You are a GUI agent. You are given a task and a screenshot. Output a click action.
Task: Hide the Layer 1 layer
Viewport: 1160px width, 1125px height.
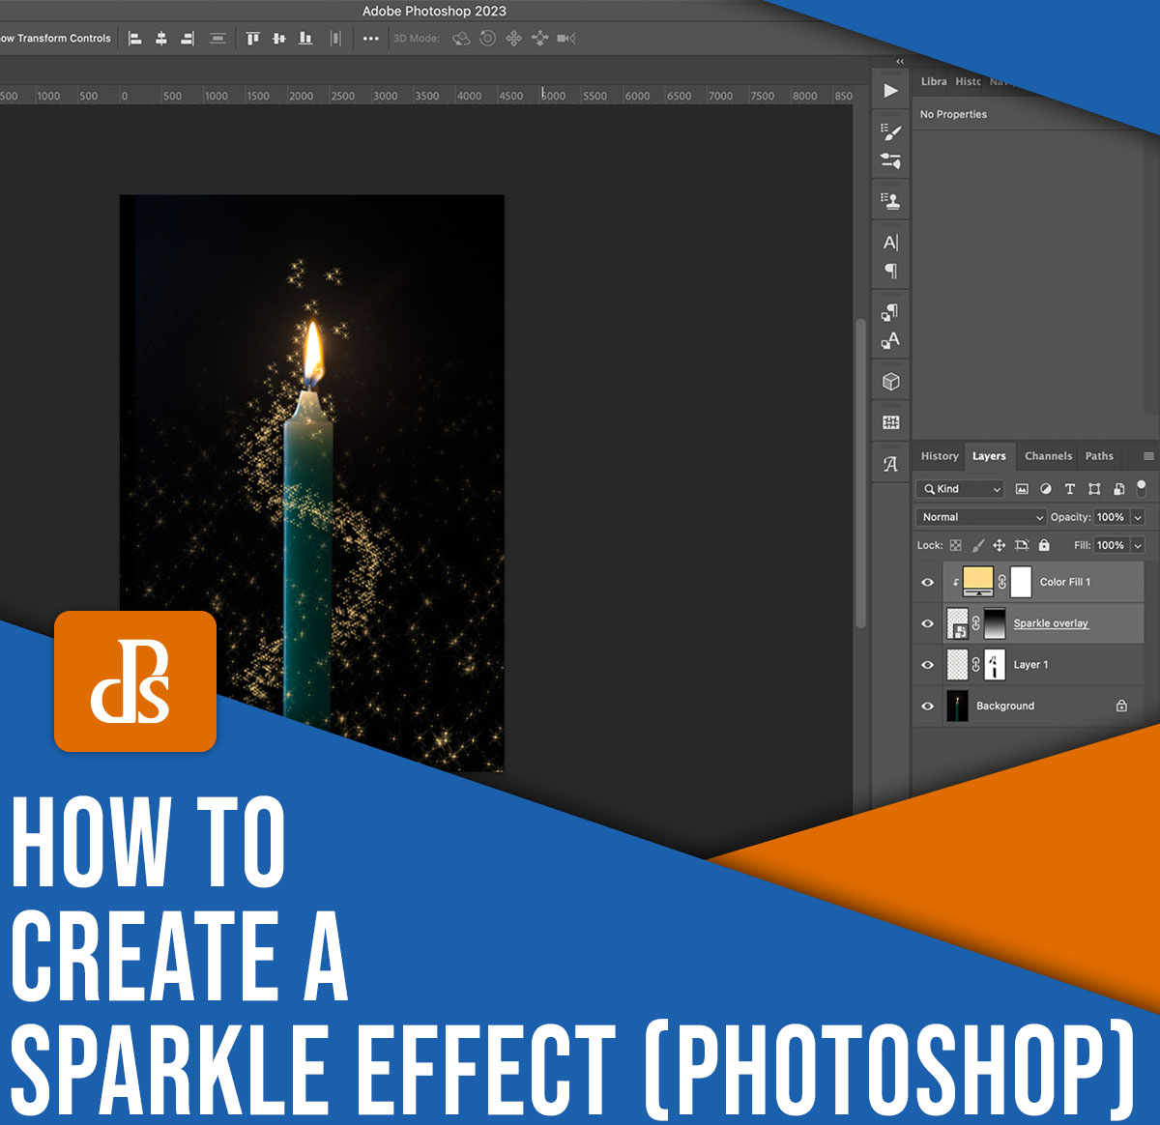927,665
